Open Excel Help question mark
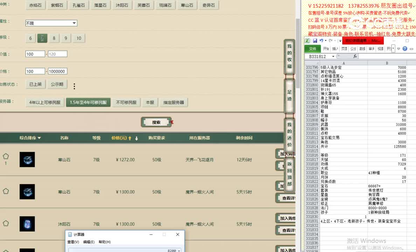Image resolution: width=416 pixels, height=252 pixels. 404,49
